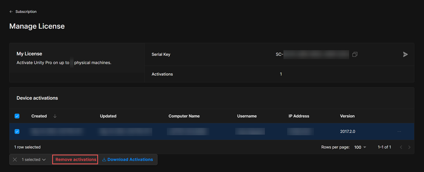
Task: Click the Created sort arrow icon
Action: point(55,116)
